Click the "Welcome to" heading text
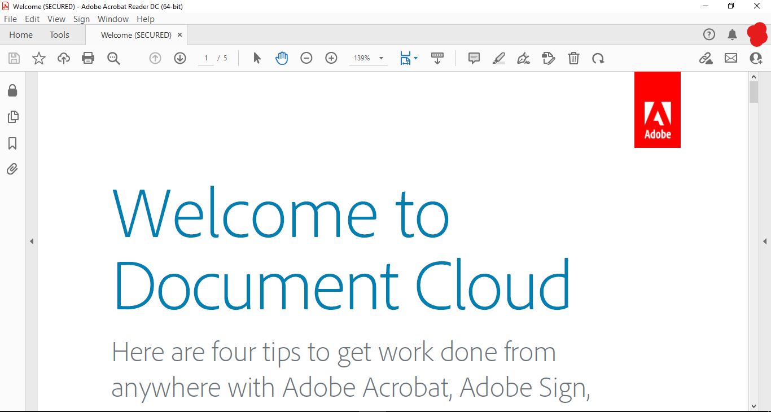The image size is (771, 412). coord(281,212)
